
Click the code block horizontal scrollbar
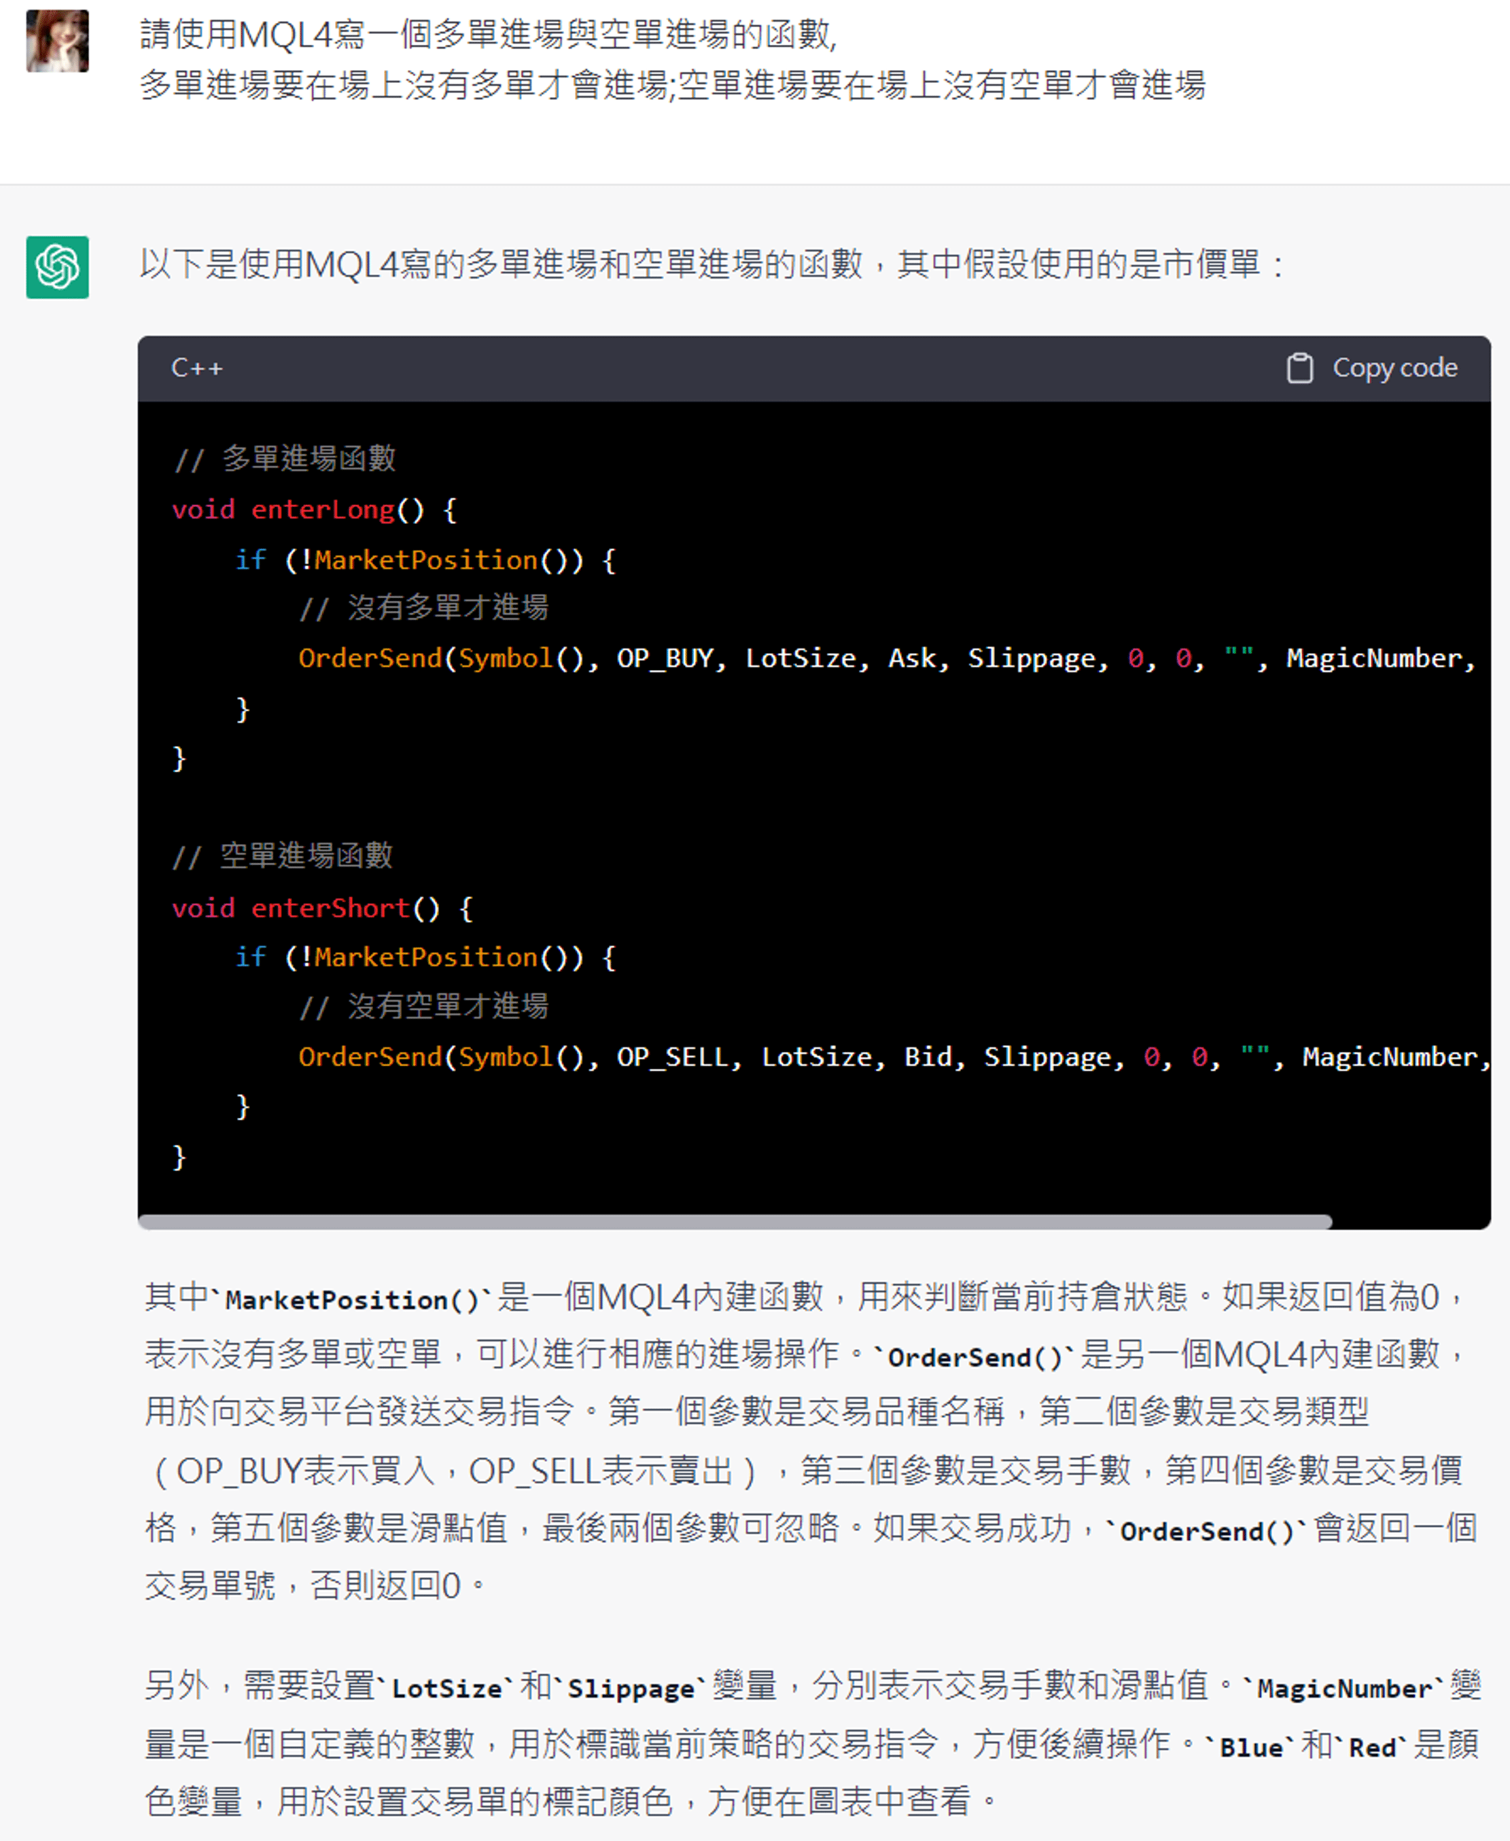[x=735, y=1222]
